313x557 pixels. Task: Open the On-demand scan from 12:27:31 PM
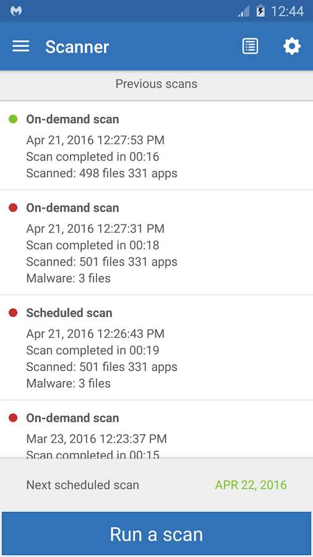[x=156, y=243]
